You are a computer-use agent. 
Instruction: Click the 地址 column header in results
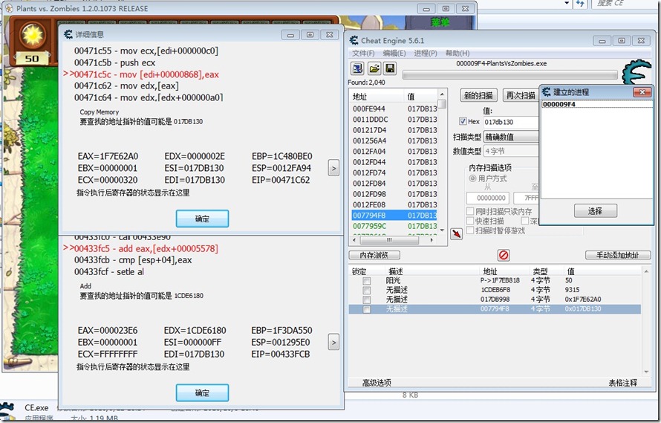(376, 97)
